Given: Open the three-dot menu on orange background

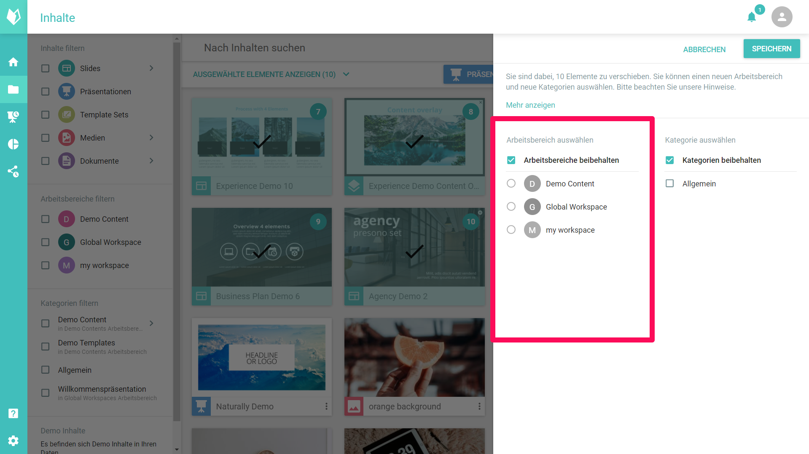Looking at the screenshot, I should click(x=479, y=406).
